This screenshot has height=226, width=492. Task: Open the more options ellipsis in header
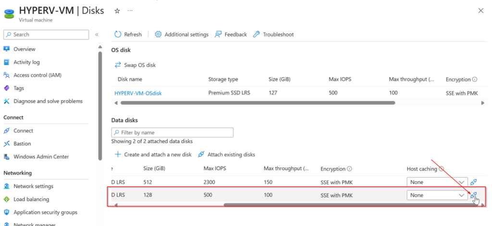(x=130, y=11)
